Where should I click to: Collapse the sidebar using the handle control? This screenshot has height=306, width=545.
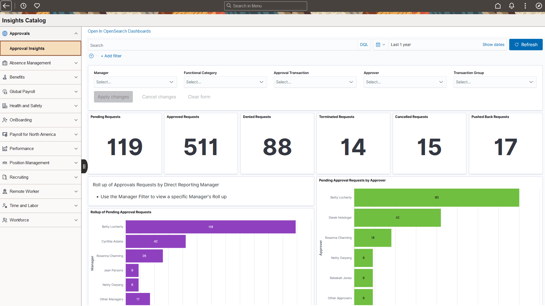(84, 166)
